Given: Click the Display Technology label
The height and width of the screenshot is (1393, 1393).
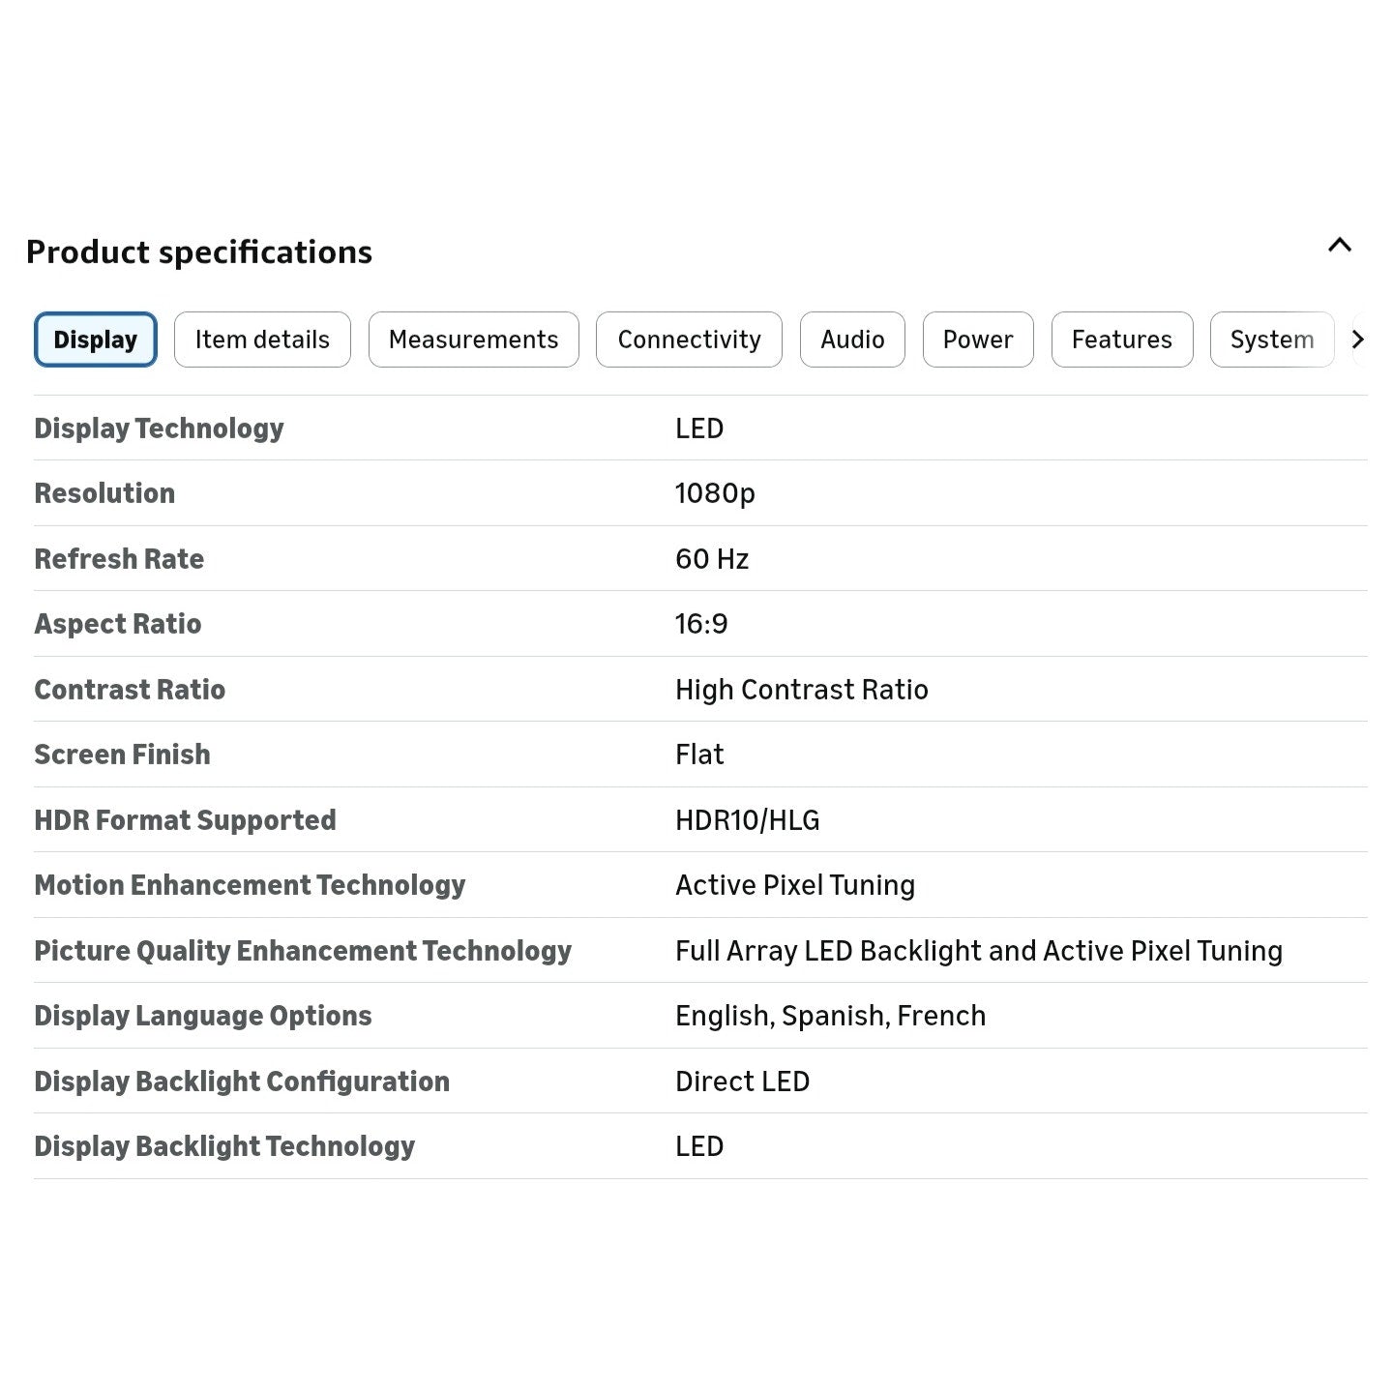Looking at the screenshot, I should (160, 429).
